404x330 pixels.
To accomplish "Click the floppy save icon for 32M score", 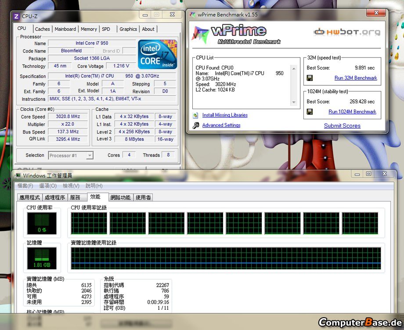I will [310, 78].
